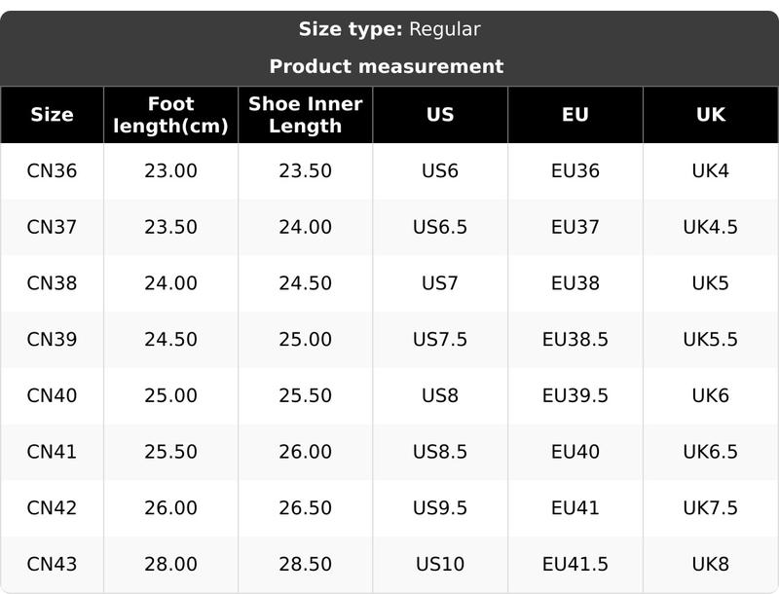Select the Shoe Inner Length header
This screenshot has height=594, width=779.
305,115
